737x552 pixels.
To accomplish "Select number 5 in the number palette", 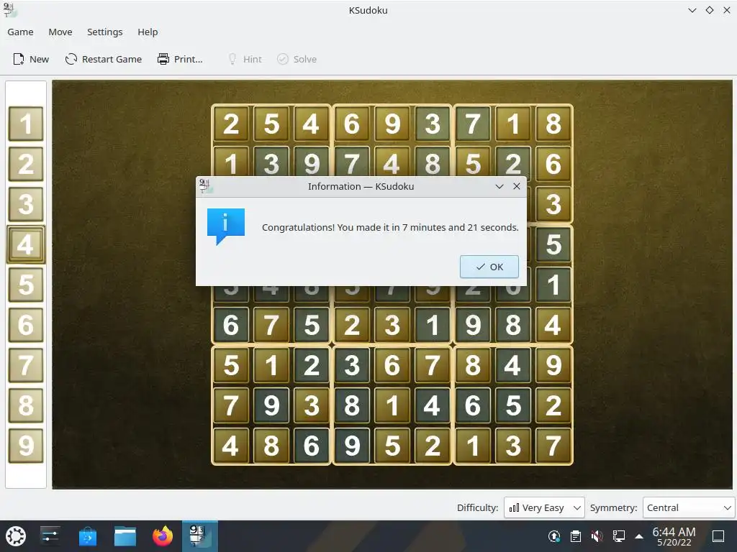I will pos(26,285).
